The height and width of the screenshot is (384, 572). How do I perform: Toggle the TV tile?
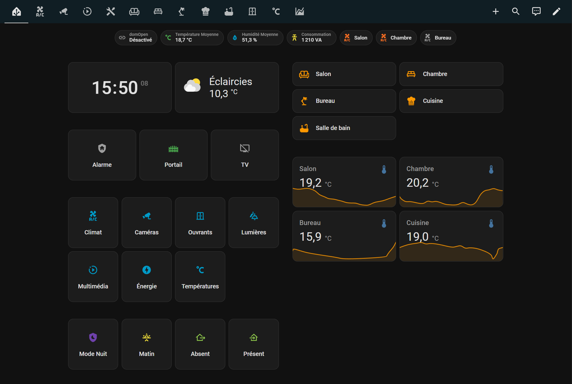[x=245, y=155]
